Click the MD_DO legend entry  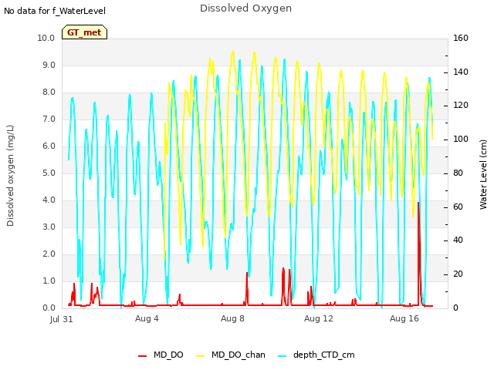coord(161,355)
